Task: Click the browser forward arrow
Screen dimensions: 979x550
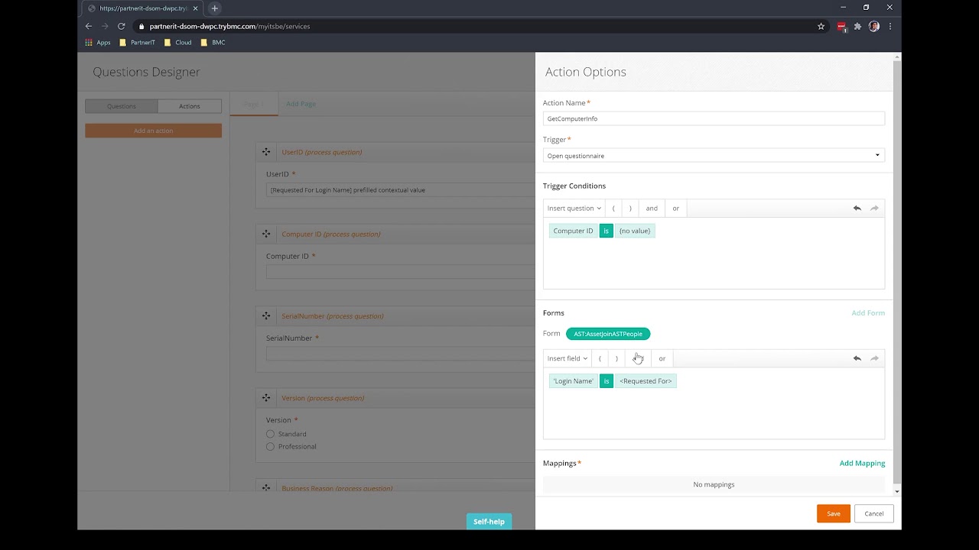Action: point(105,26)
